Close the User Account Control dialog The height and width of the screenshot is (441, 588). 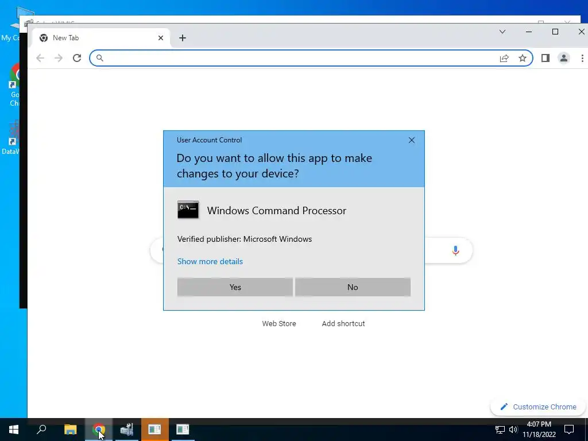(411, 140)
